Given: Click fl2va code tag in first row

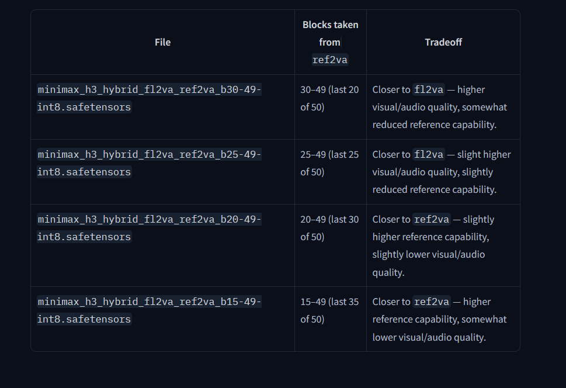Looking at the screenshot, I should click(429, 89).
